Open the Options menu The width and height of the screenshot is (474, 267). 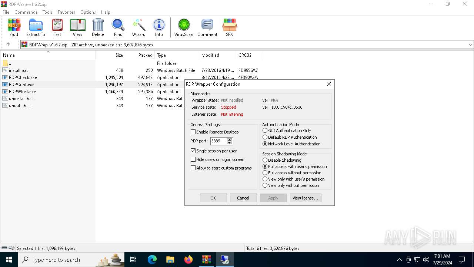tap(88, 12)
